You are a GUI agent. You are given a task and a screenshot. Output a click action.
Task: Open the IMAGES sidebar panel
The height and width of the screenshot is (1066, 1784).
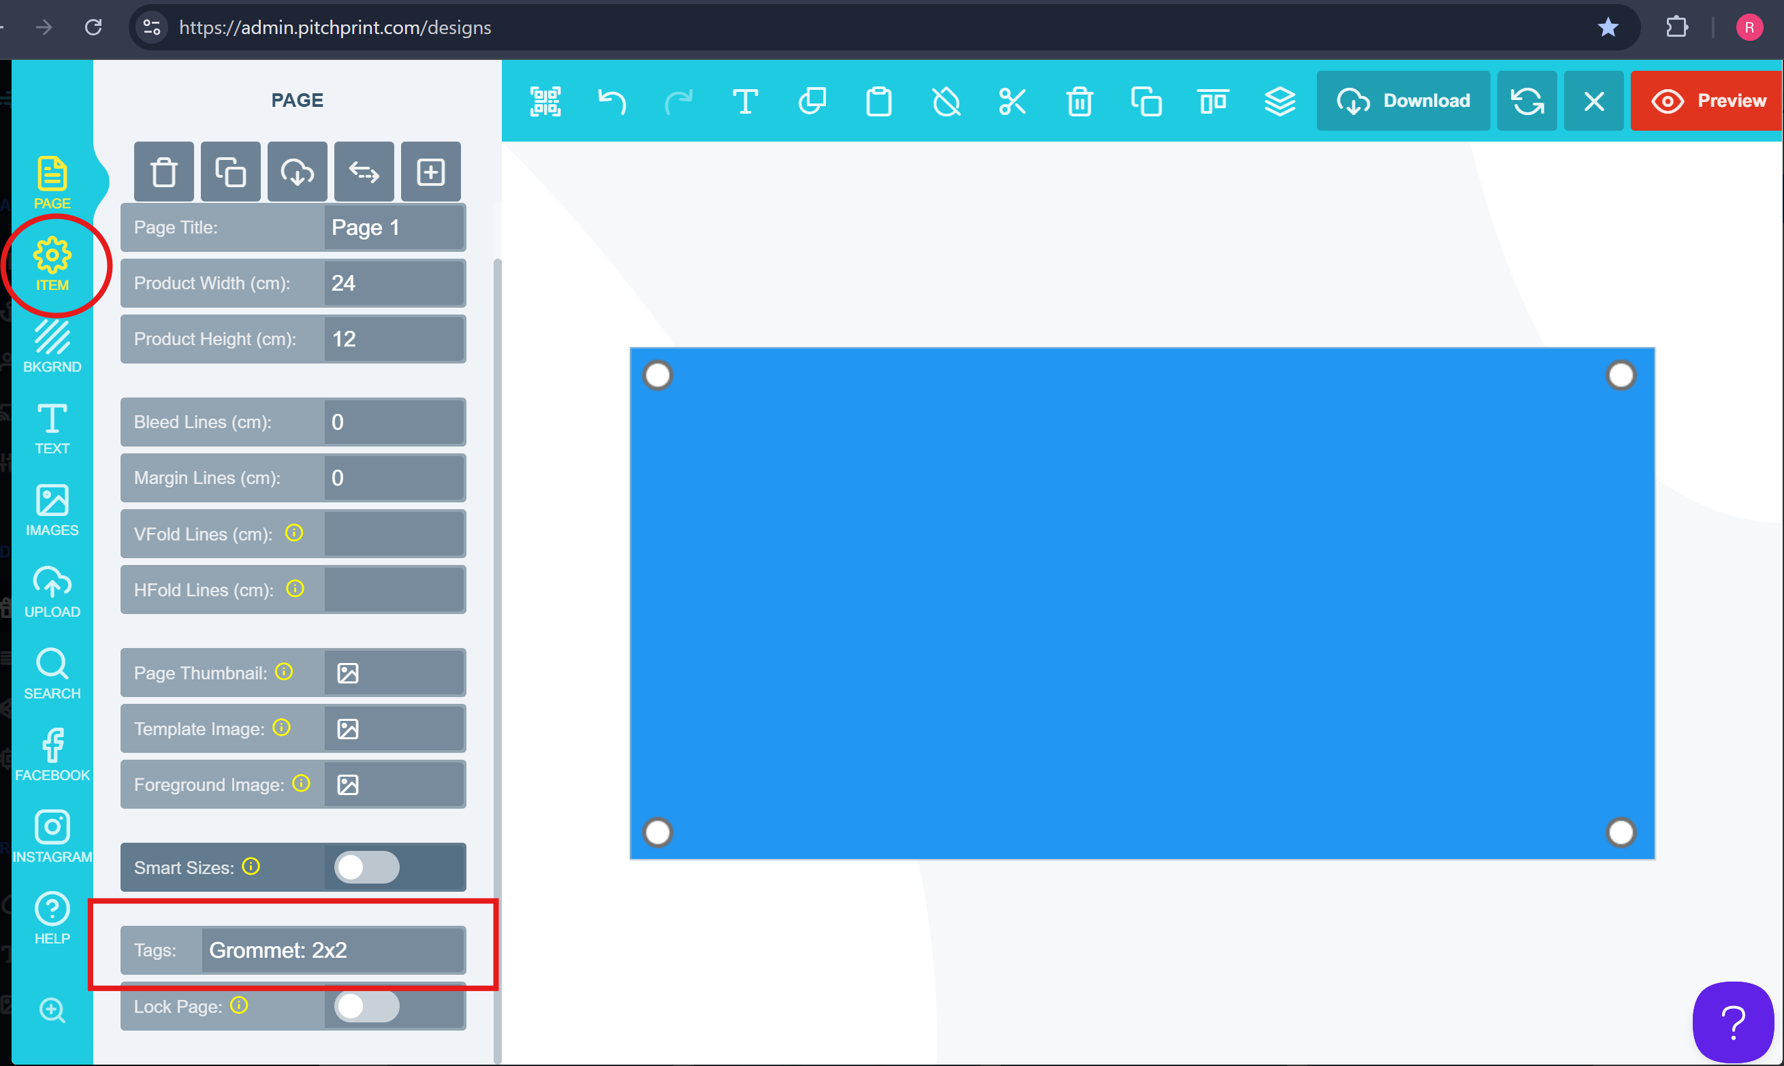click(52, 510)
